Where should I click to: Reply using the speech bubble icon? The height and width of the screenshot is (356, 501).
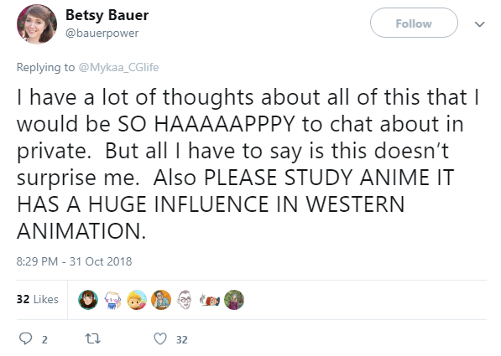(x=26, y=338)
